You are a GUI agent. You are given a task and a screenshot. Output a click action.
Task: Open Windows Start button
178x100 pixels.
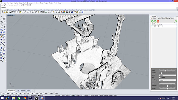click(2, 98)
